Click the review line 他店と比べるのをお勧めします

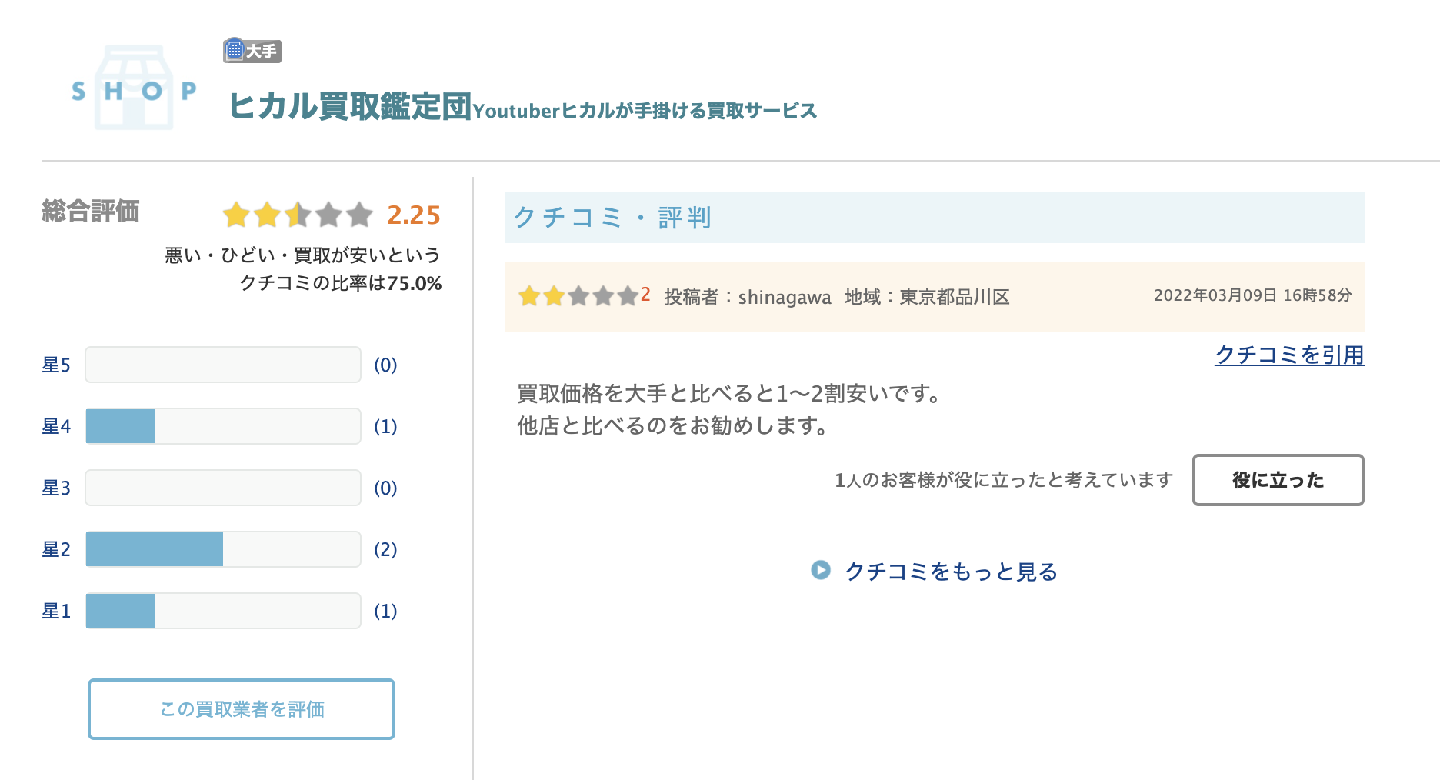(673, 425)
